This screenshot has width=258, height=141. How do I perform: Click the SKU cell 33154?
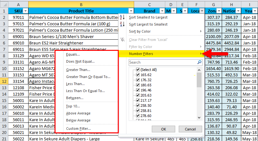[x=18, y=81]
